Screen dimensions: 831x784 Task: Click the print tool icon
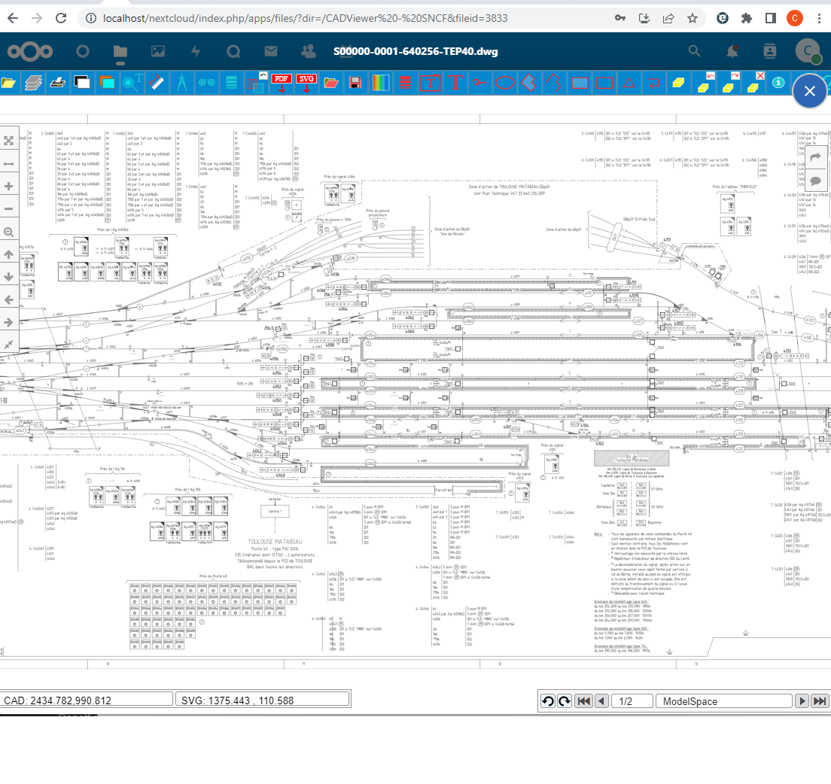pyautogui.click(x=58, y=84)
